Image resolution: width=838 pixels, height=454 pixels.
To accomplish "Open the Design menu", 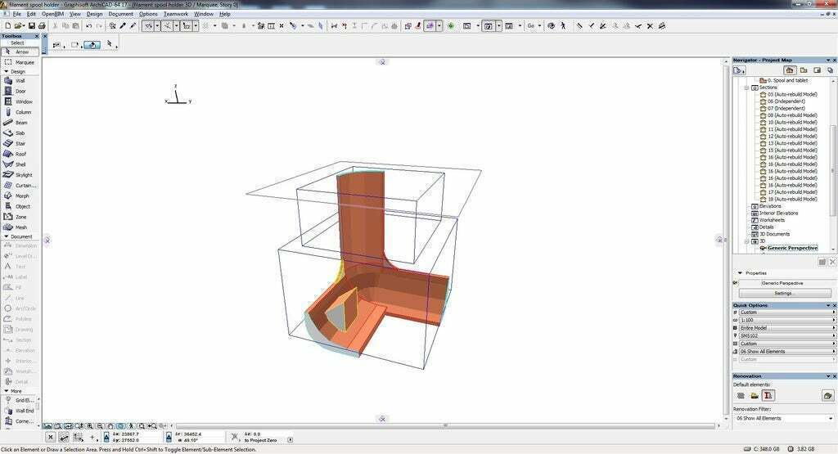I will [x=94, y=14].
